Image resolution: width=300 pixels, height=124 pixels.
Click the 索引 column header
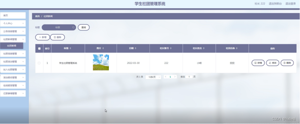47,49
